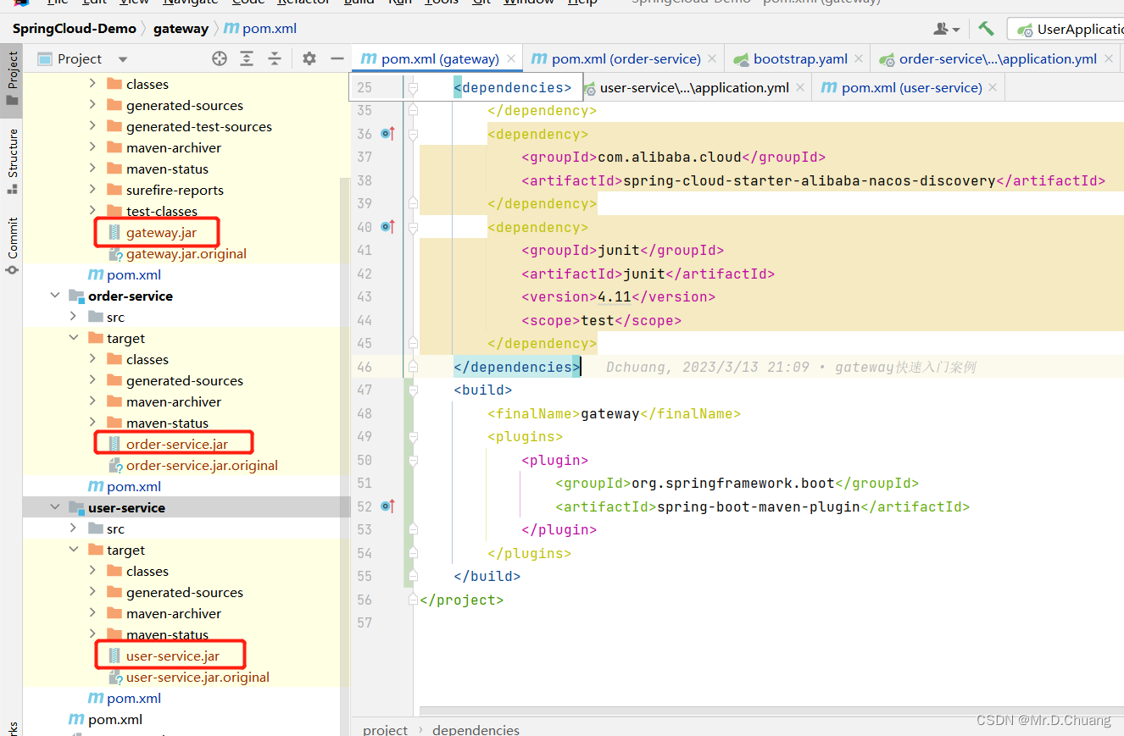Select pom.xml below user-service target

coord(125,698)
